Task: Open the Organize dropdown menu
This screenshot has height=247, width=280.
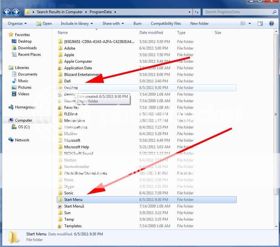Action: pyautogui.click(x=17, y=24)
